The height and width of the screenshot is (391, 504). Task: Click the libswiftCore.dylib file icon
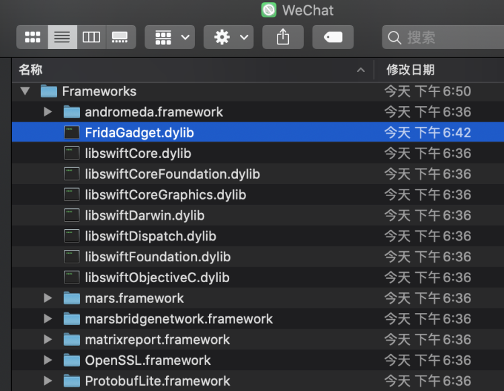tap(71, 153)
